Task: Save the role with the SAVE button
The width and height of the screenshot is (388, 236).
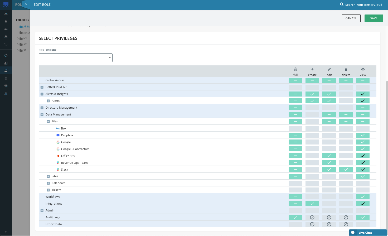Action: click(x=374, y=18)
